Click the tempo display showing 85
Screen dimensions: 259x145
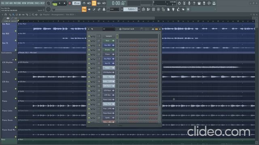76,3
